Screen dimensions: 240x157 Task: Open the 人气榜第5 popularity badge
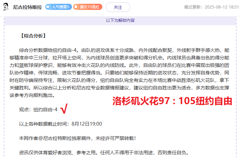coord(58,7)
